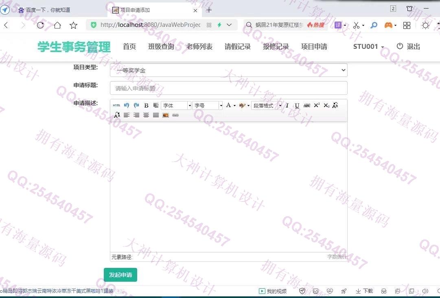440x298 pixels.
Task: Open the browser translate icon
Action: (338, 25)
